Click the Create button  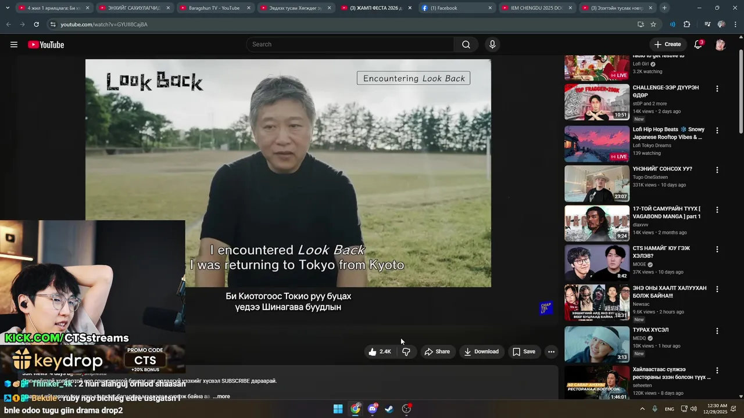[x=667, y=45]
